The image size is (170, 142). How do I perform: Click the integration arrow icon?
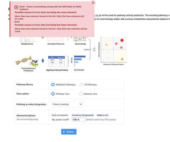94,49
